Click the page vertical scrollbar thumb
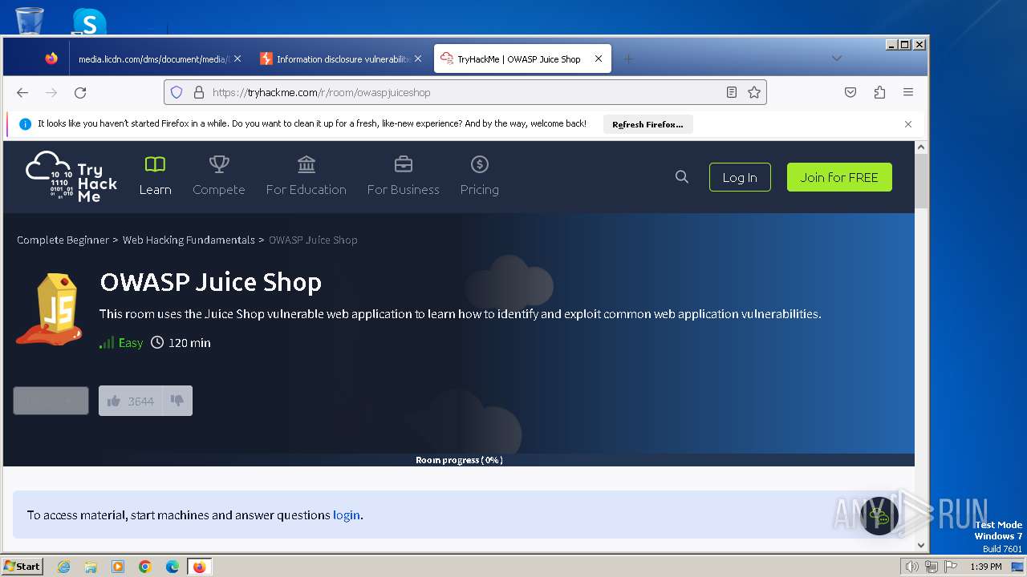1027x577 pixels. click(921, 180)
